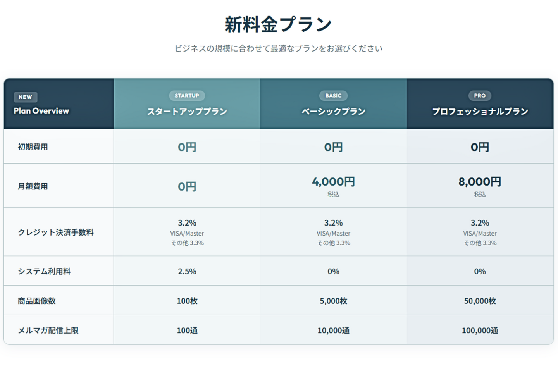Click the NEW badge in table header
The height and width of the screenshot is (365, 558).
26,97
